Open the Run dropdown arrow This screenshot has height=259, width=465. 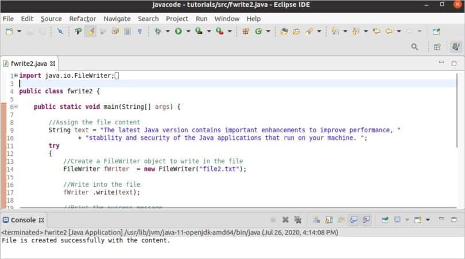(x=188, y=31)
